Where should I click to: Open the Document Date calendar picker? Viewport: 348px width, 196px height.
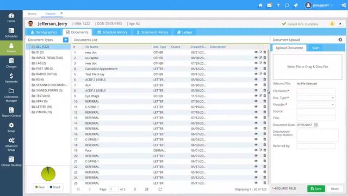click(316, 125)
